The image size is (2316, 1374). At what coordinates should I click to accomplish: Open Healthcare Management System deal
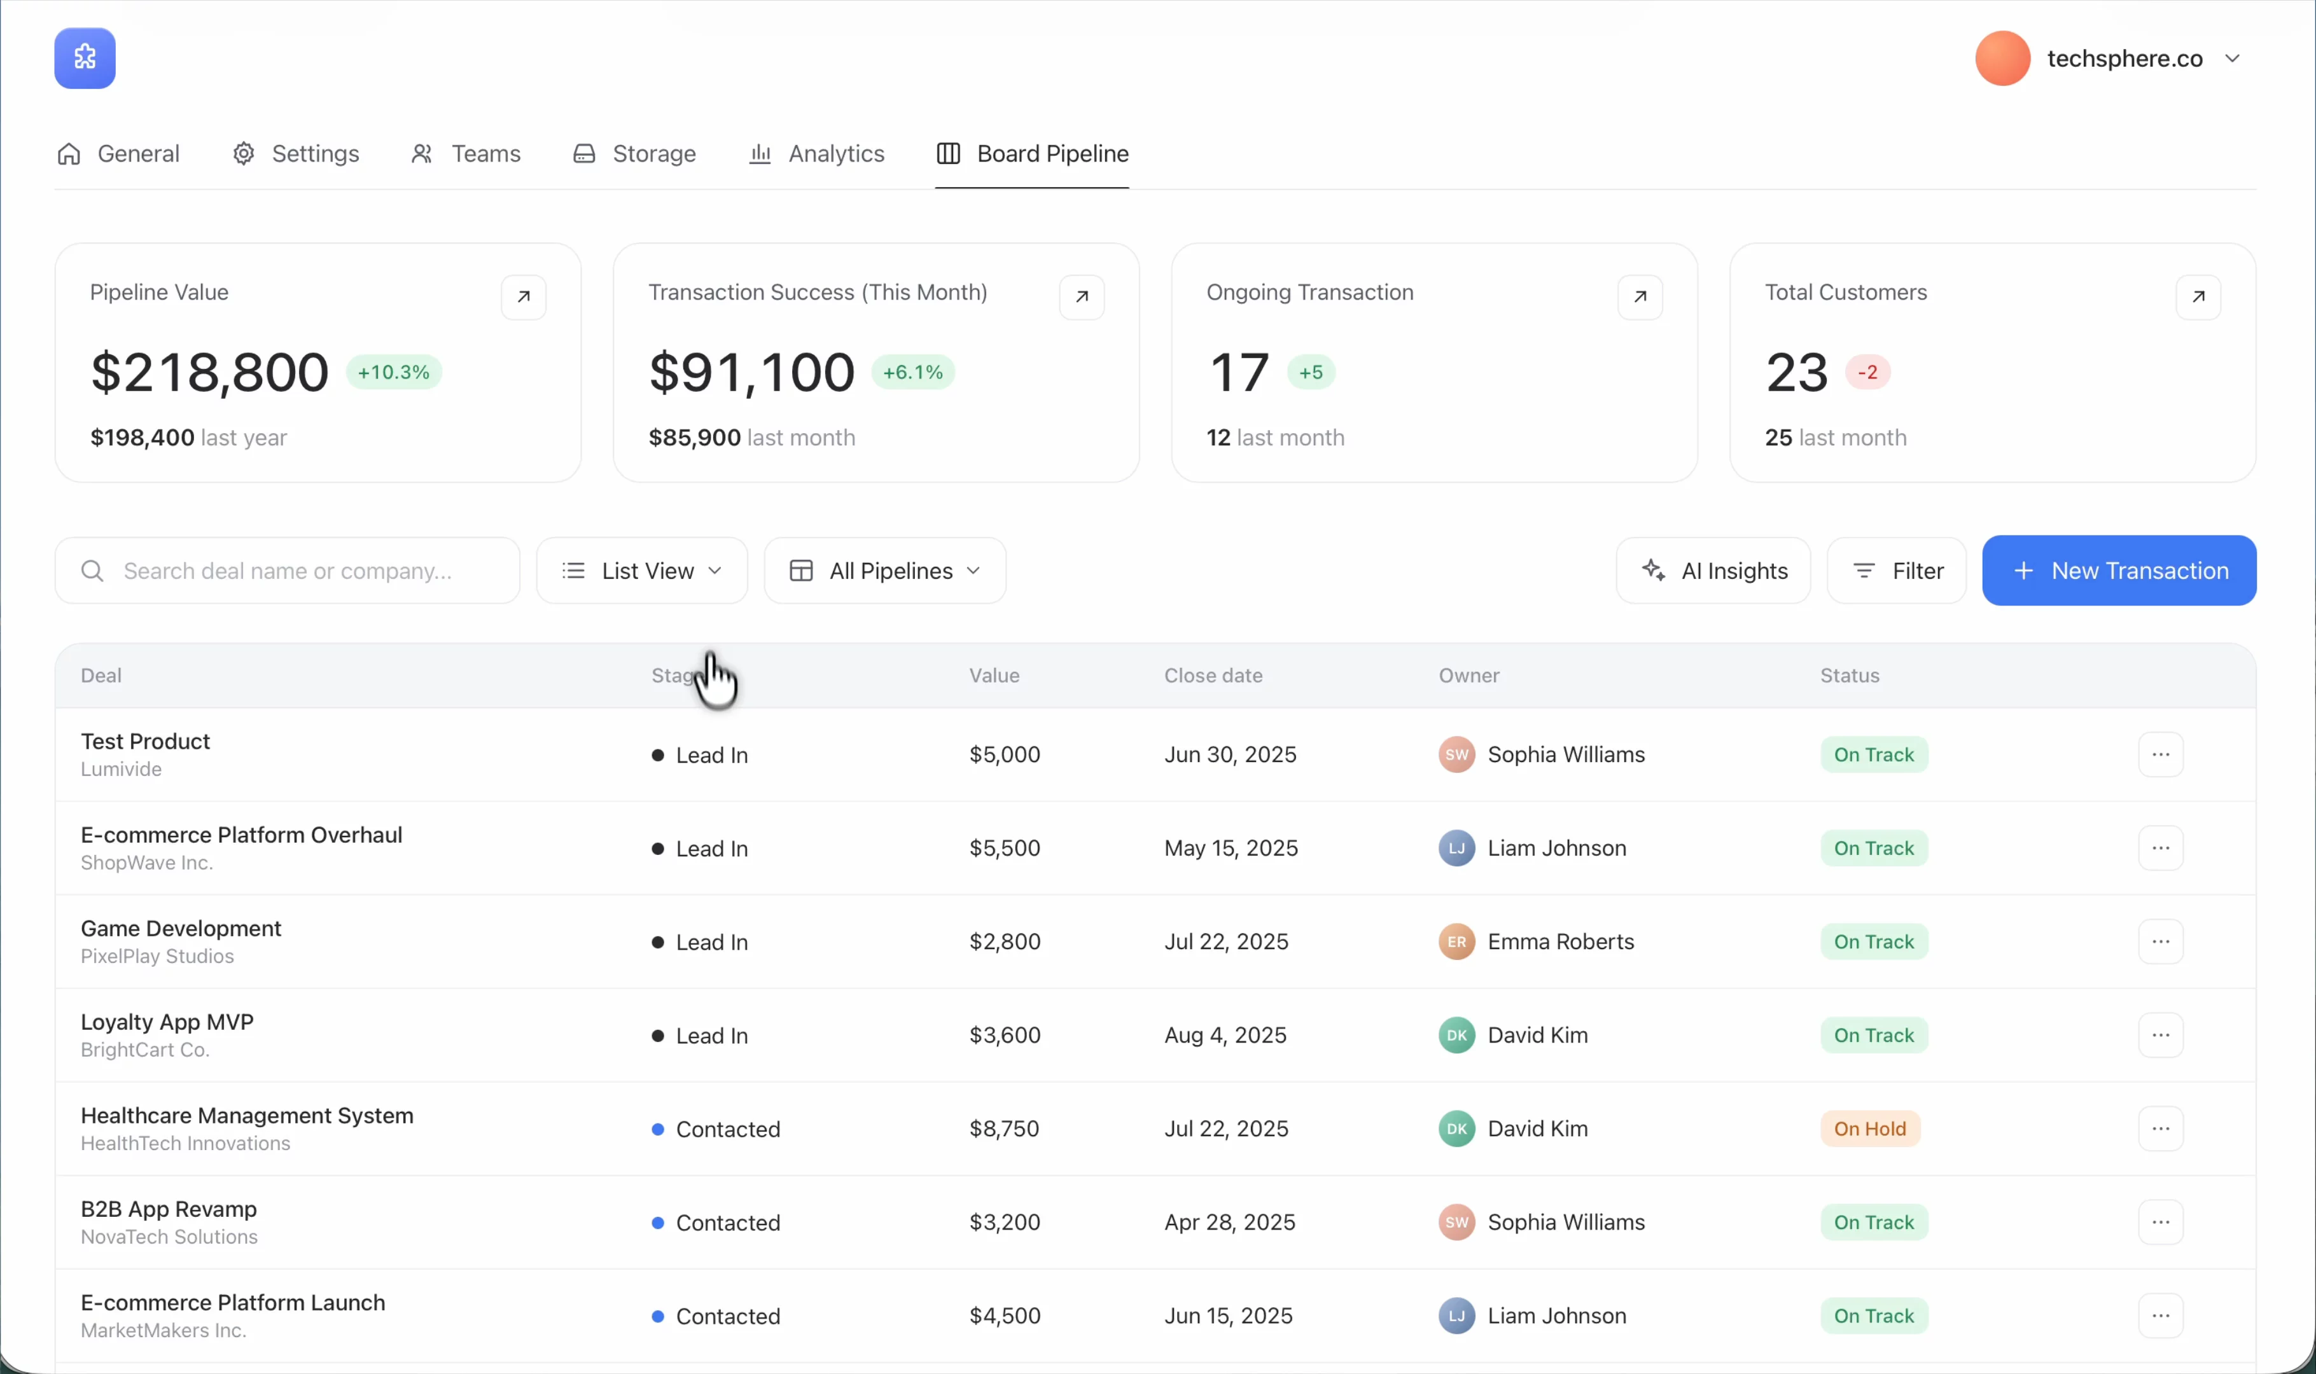point(248,1116)
